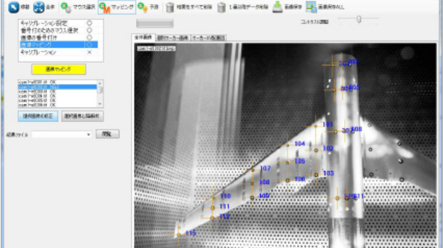
Task: Click the save all images (ALL) icon
Action: tap(311, 7)
